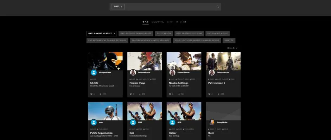Screen dimensions: 331x140
Task: Enable the Desktop filter
Action: (x=229, y=40)
